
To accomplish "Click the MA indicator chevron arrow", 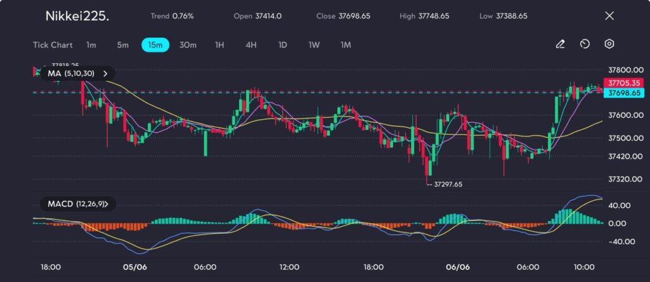I will [x=105, y=74].
